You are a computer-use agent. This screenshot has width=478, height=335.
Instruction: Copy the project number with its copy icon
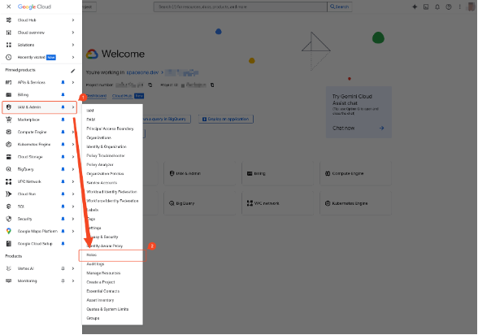pyautogui.click(x=150, y=85)
